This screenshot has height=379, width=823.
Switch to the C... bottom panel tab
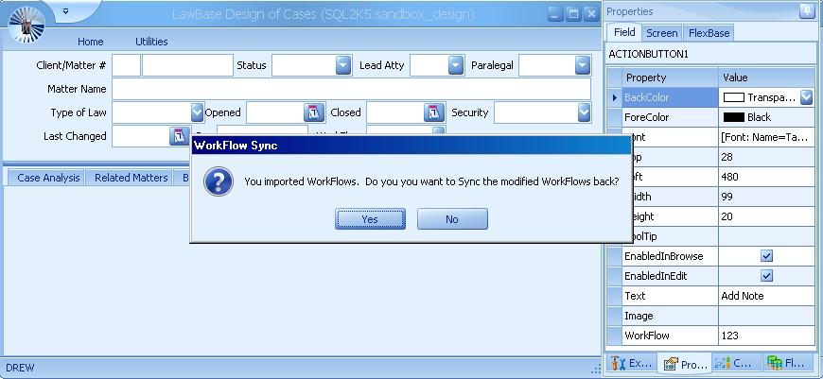[x=736, y=363]
